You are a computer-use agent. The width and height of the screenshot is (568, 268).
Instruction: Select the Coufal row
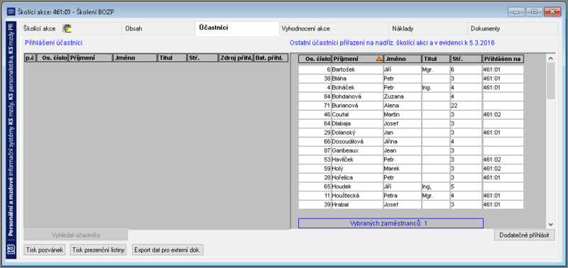coord(411,115)
